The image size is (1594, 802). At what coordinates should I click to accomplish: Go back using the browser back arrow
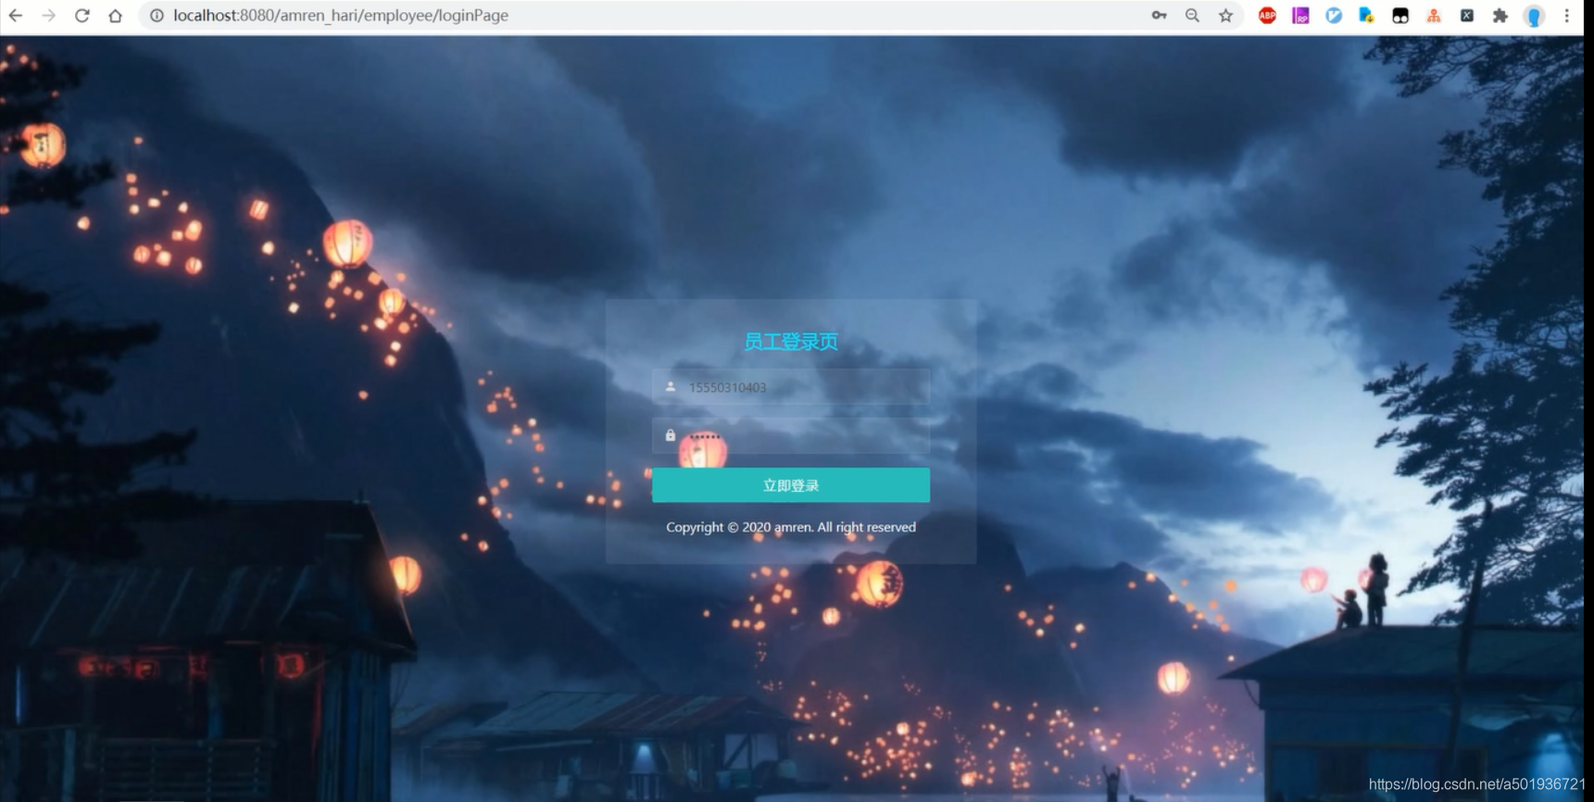16,16
